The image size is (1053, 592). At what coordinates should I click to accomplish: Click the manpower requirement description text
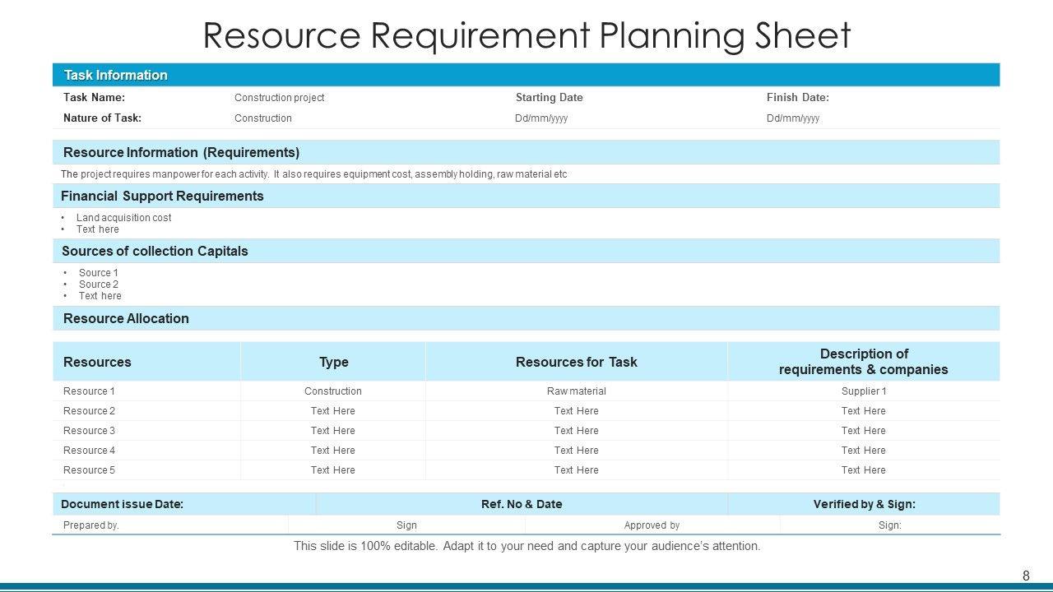tap(313, 174)
